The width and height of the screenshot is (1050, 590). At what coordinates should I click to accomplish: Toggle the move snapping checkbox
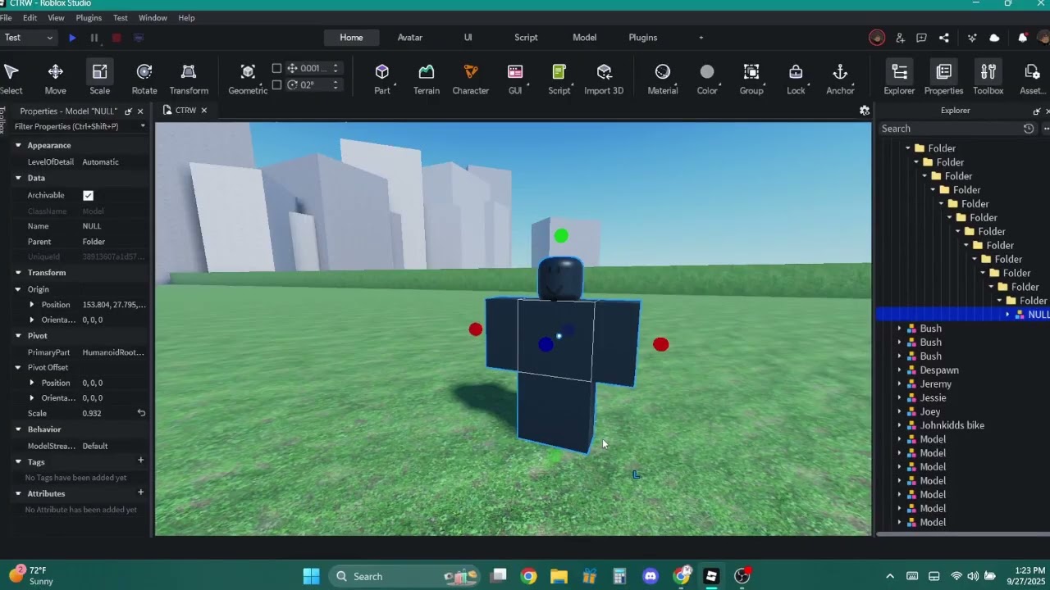[276, 69]
